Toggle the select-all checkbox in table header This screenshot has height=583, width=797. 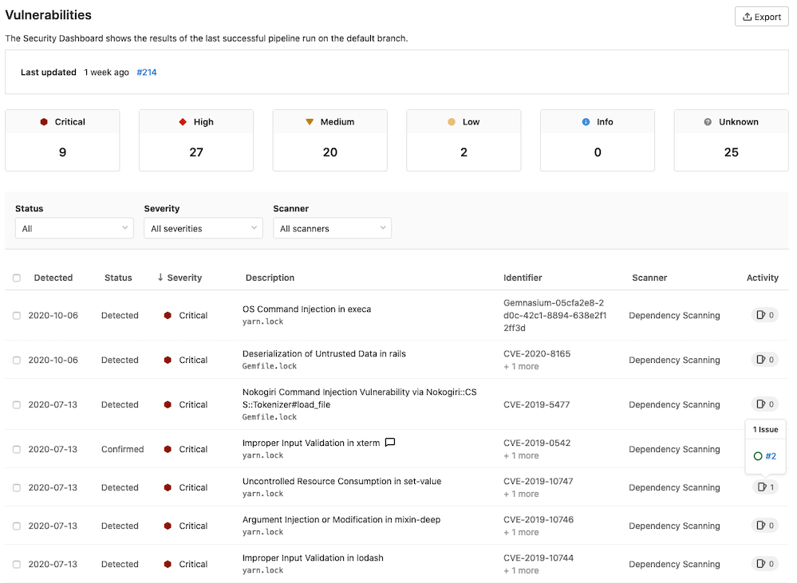point(17,278)
